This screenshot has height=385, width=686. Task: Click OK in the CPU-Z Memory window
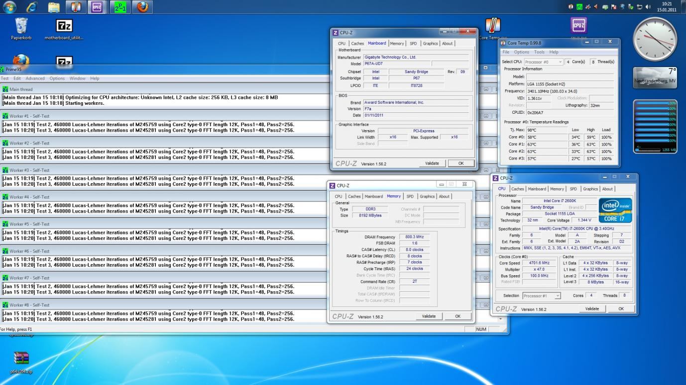[x=457, y=316]
